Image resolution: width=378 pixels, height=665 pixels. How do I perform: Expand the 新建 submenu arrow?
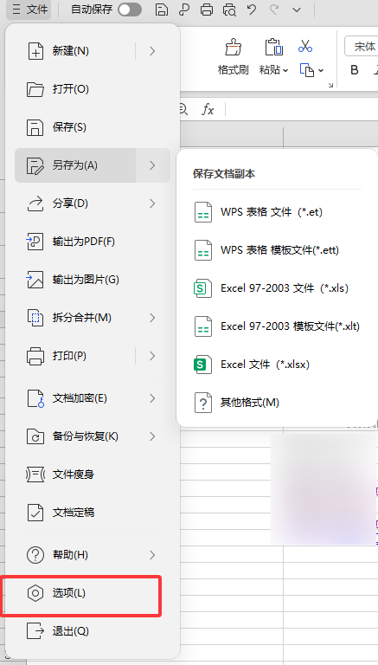point(152,51)
